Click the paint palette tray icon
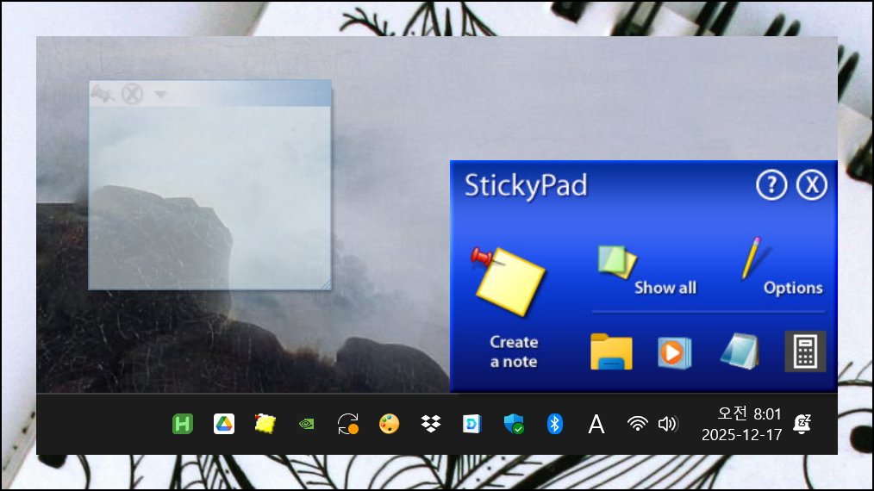 (x=389, y=424)
